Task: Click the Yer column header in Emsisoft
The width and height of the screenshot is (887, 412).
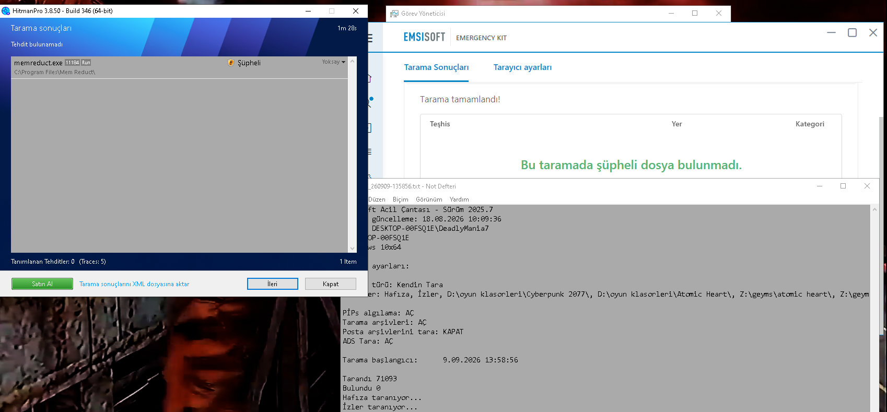Action: tap(677, 124)
